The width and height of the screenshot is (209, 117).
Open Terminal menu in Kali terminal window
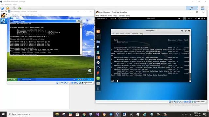[x=135, y=34]
